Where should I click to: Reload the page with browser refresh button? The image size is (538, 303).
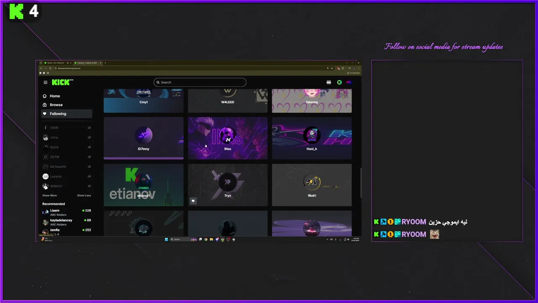click(x=50, y=68)
